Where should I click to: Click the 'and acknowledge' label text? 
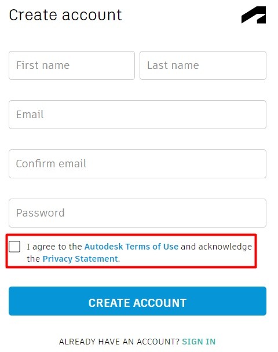[216, 247]
